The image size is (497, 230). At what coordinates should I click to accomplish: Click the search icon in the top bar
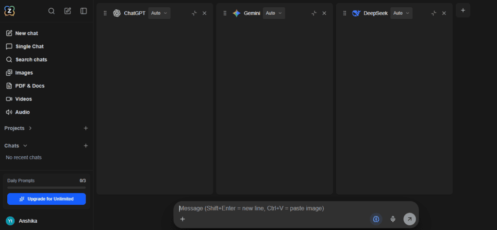pos(51,11)
